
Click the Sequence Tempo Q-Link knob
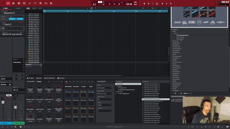click(x=30, y=86)
